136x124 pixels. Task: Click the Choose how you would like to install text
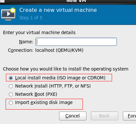click(66, 69)
